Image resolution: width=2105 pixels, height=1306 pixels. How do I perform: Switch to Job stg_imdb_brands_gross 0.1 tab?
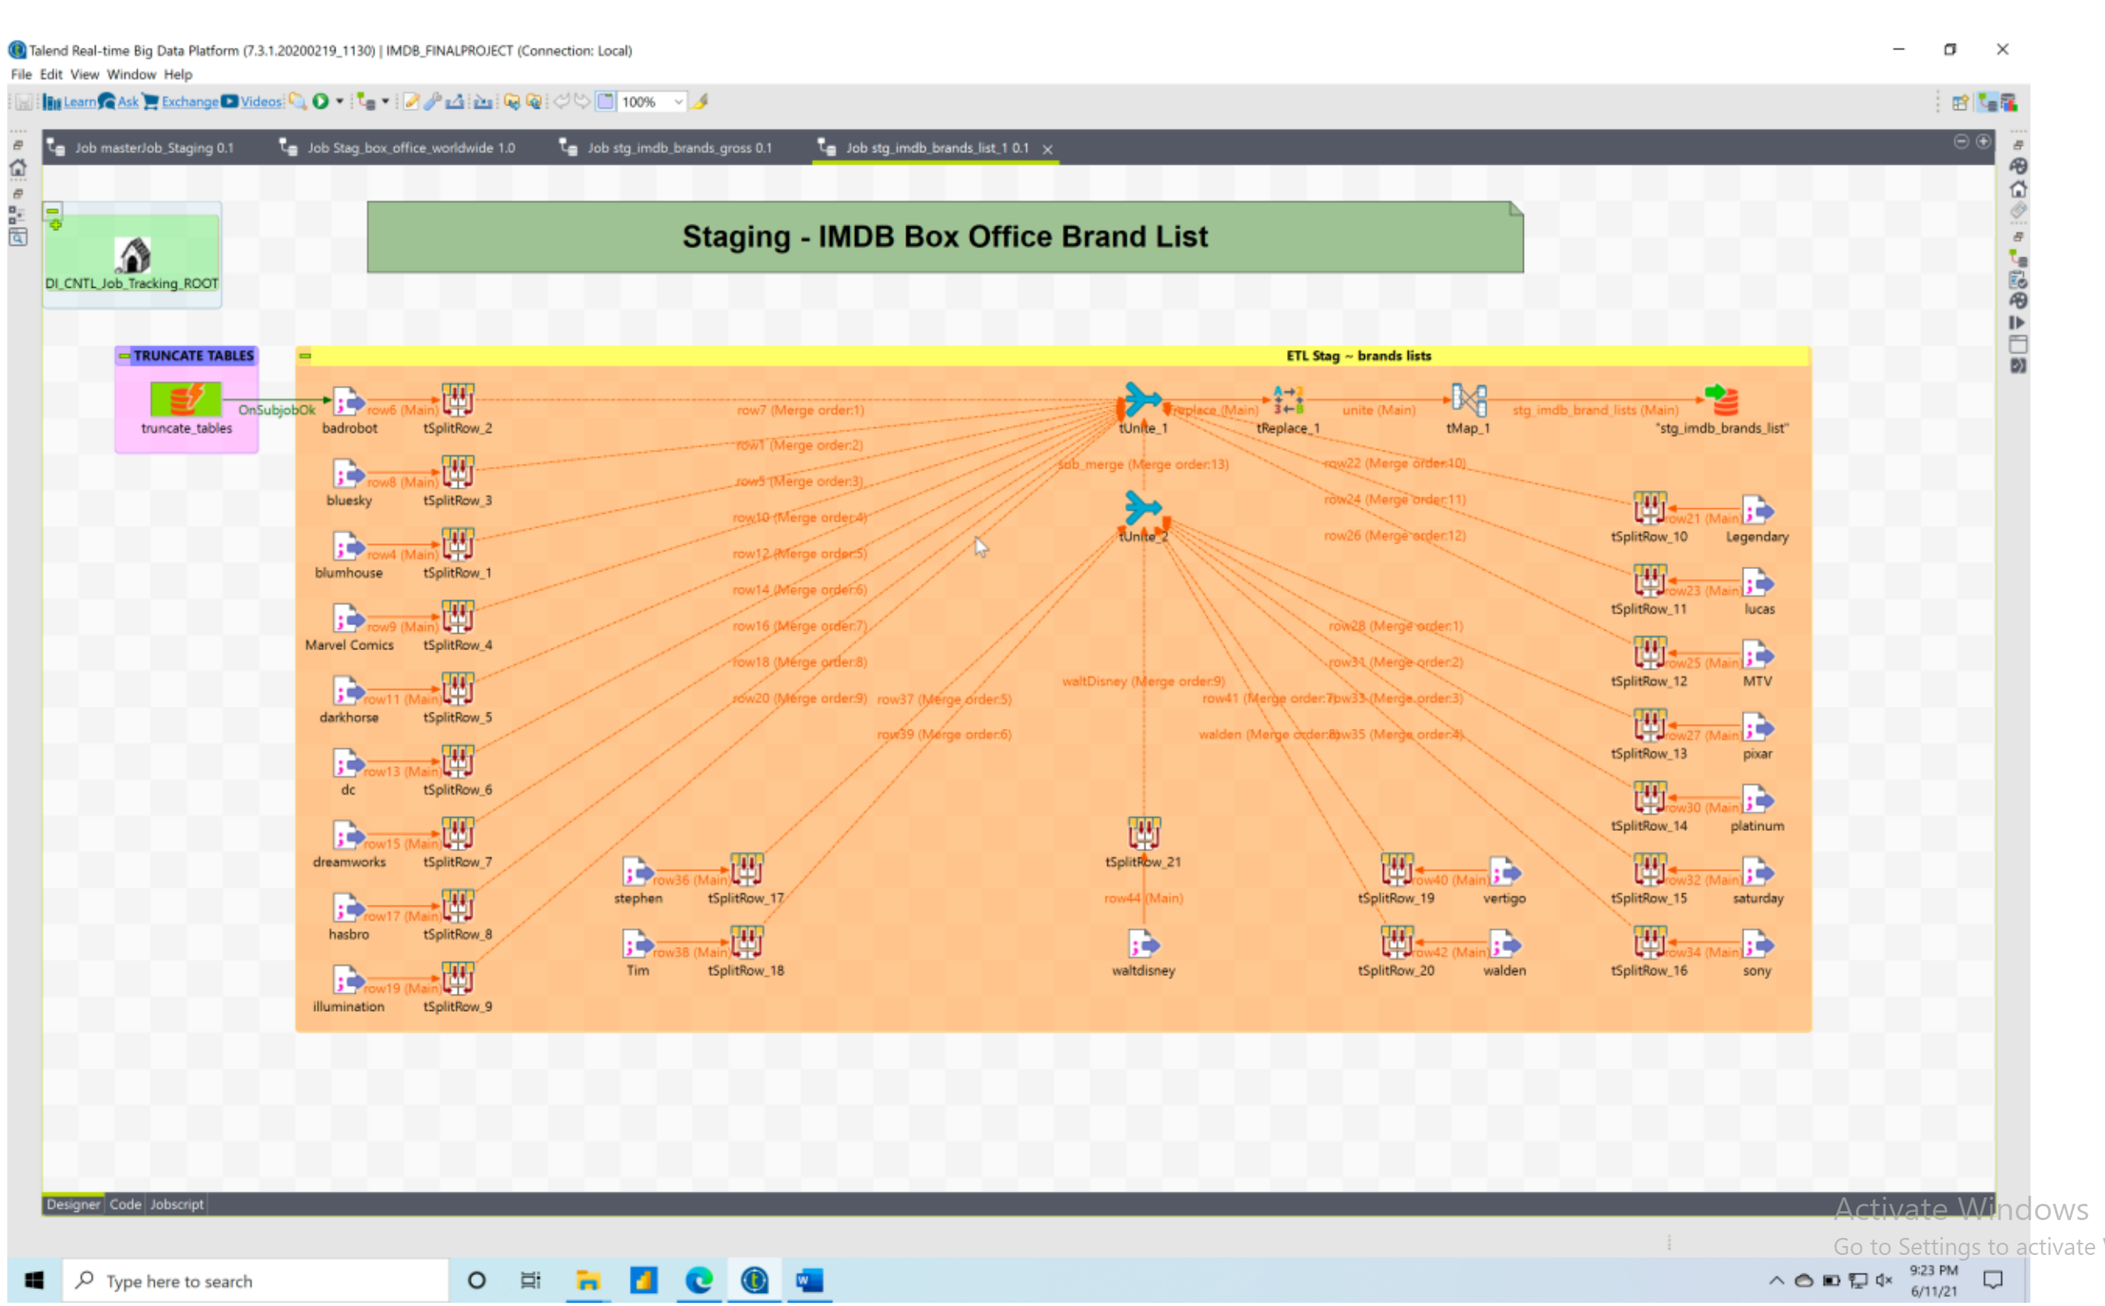(666, 148)
